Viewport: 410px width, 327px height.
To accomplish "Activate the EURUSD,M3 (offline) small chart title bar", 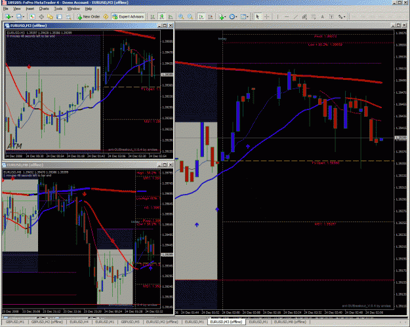I will (x=89, y=26).
